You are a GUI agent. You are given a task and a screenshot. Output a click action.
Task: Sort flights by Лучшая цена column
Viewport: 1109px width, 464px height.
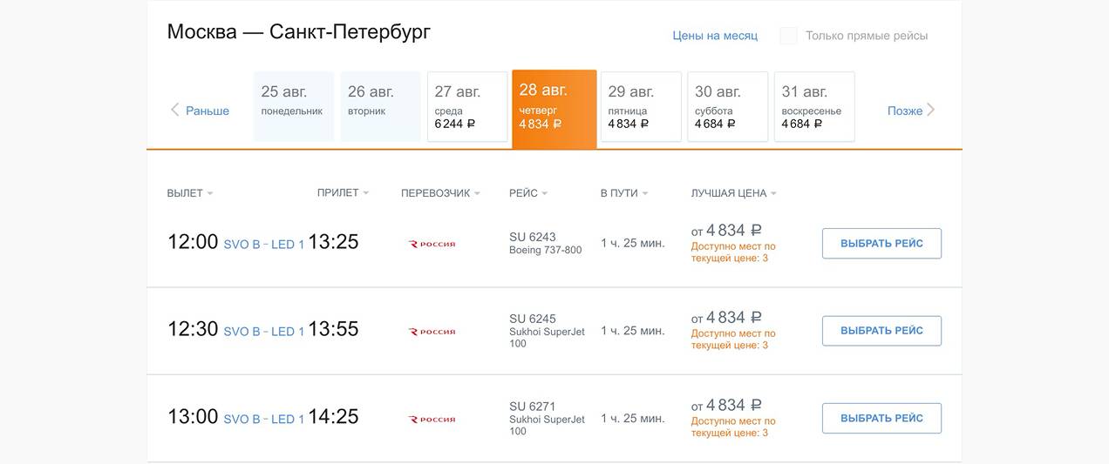(x=733, y=193)
